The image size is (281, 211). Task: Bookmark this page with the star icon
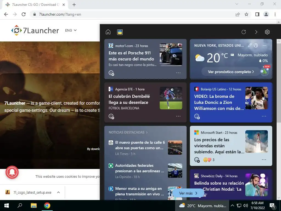pos(246,14)
